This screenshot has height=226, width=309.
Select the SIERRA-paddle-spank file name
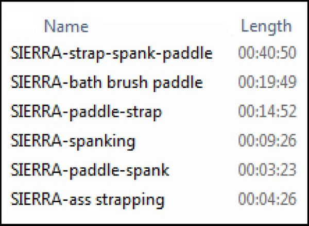(90, 170)
